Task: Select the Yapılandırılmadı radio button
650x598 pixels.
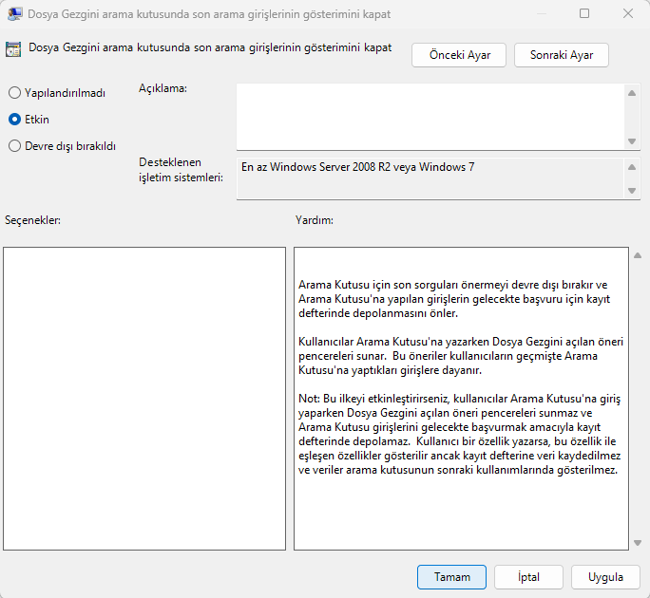Action: pos(14,93)
